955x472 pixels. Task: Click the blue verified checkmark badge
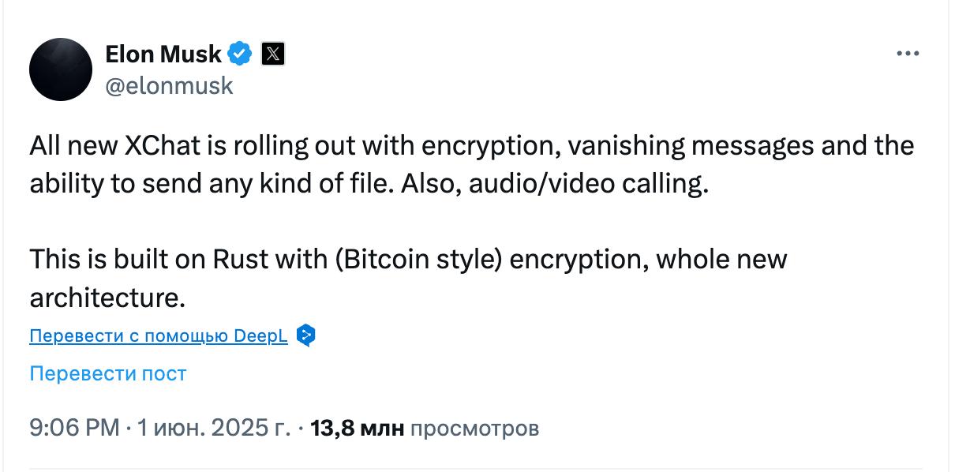[x=240, y=54]
